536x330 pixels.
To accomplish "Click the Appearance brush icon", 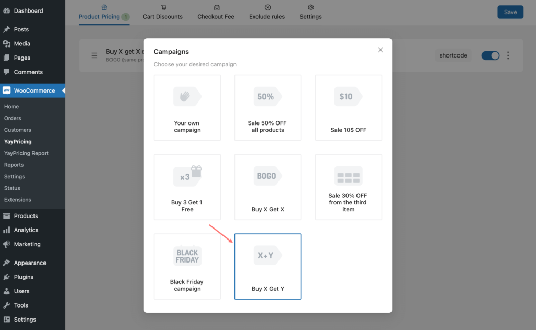I will [6, 263].
